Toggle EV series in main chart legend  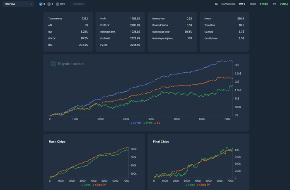157,123
